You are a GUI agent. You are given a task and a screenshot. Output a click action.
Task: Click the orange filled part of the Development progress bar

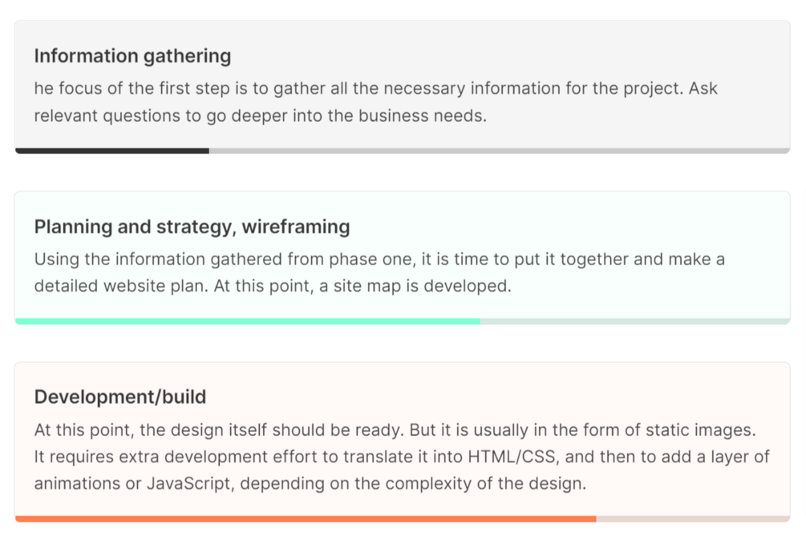305,519
